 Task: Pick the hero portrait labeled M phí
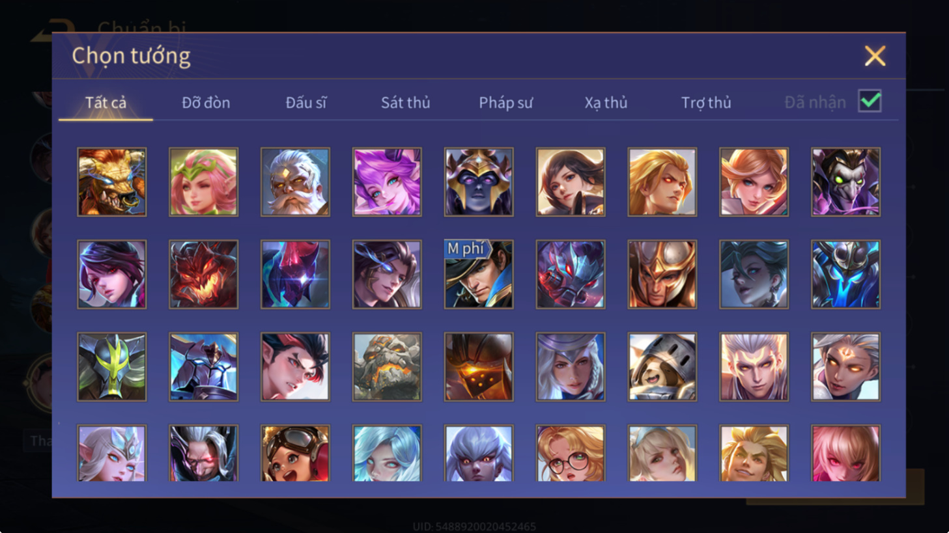479,274
